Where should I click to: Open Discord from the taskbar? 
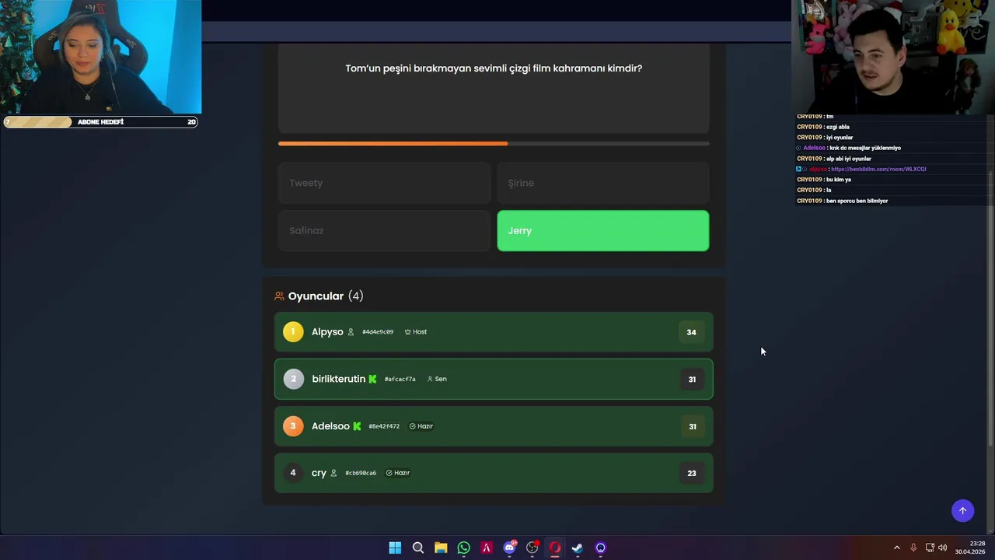(509, 548)
